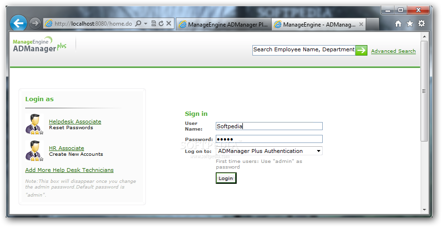Minimize the browser window
The image size is (442, 227).
pyautogui.click(x=388, y=10)
